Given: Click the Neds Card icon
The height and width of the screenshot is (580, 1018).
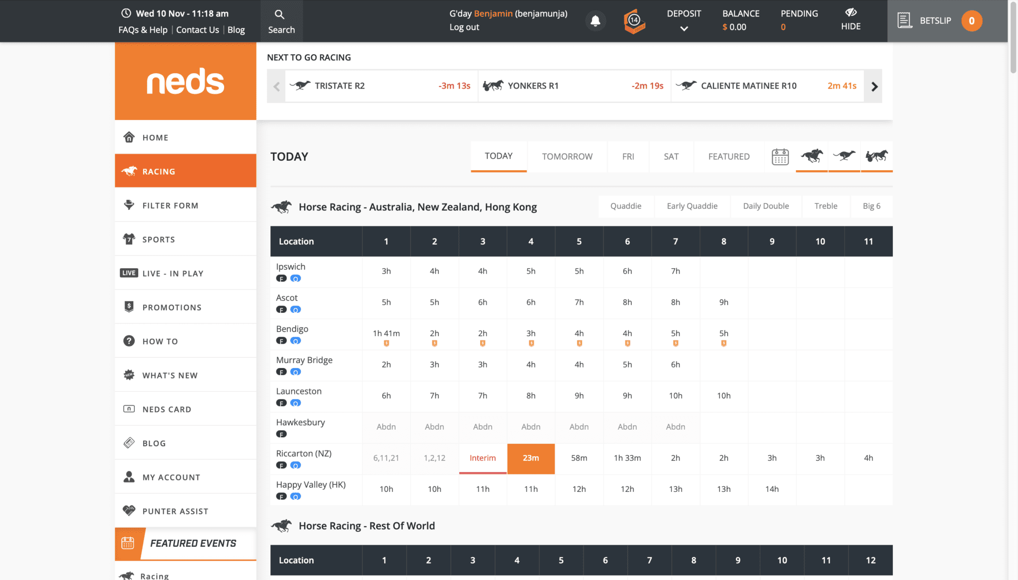Looking at the screenshot, I should tap(129, 409).
